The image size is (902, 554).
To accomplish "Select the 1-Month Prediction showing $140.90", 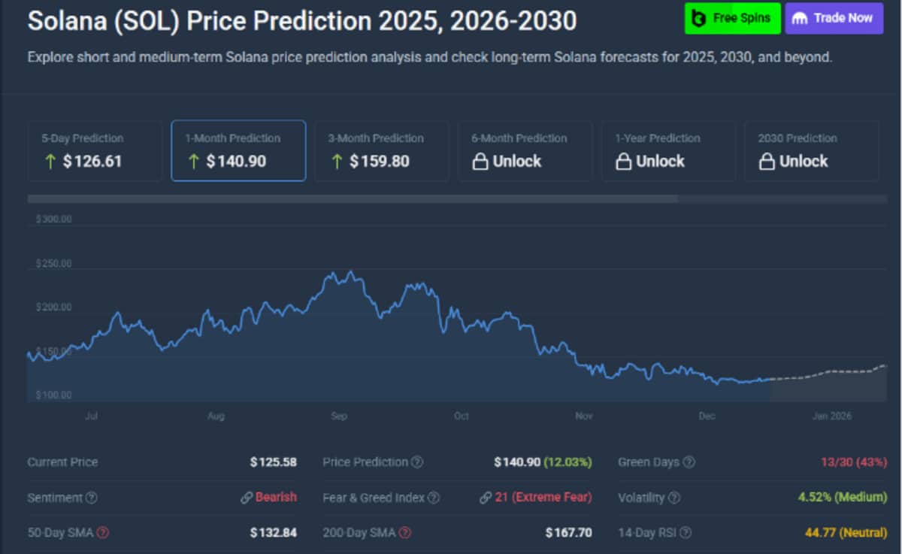I will pyautogui.click(x=238, y=150).
